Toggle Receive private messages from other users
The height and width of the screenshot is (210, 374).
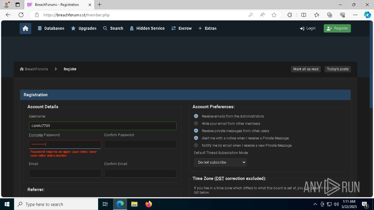pyautogui.click(x=196, y=131)
